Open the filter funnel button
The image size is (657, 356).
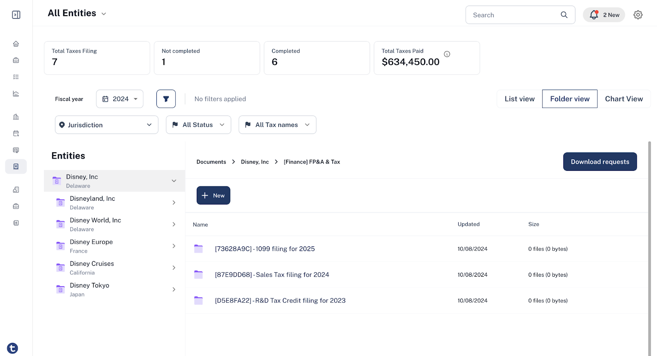(166, 99)
